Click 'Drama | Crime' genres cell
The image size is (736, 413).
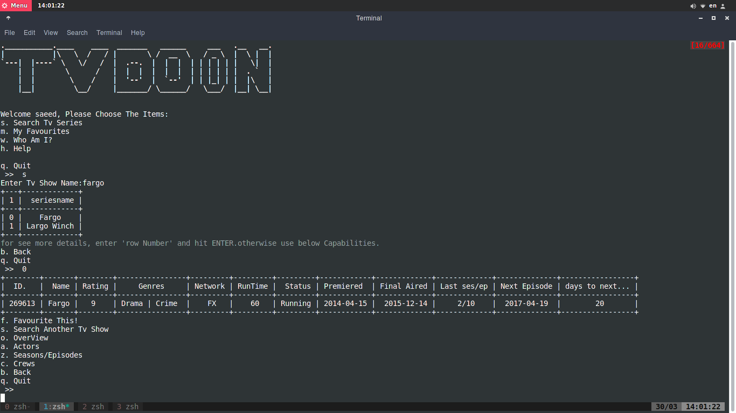coord(149,304)
